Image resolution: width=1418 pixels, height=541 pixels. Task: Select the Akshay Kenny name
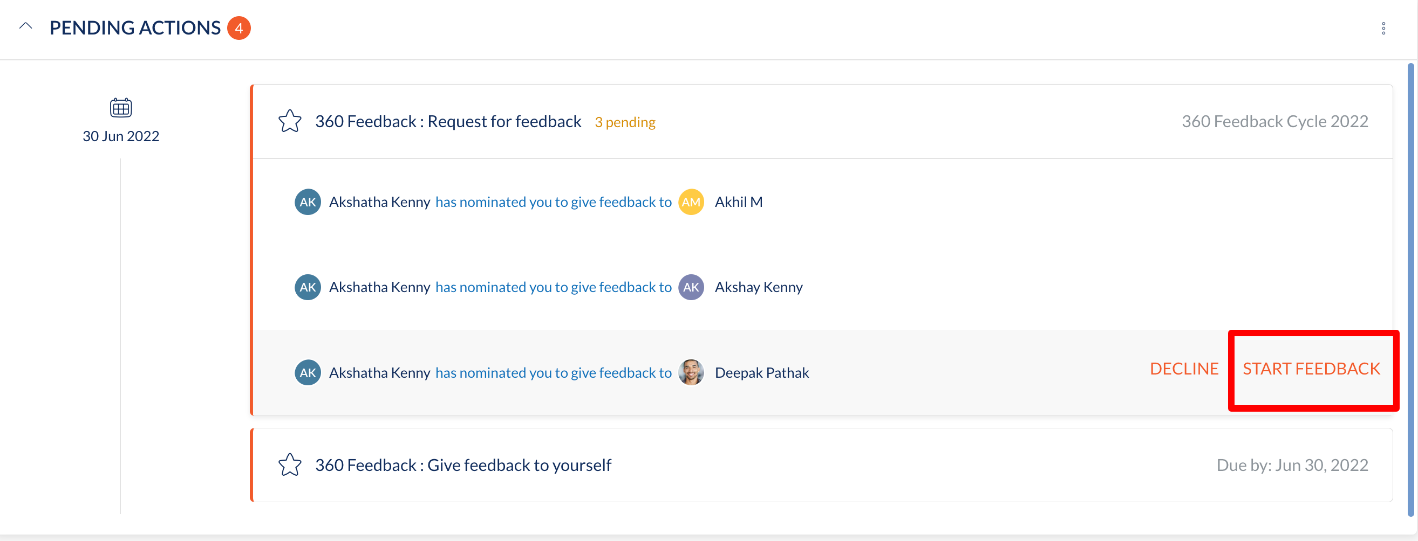coord(759,287)
